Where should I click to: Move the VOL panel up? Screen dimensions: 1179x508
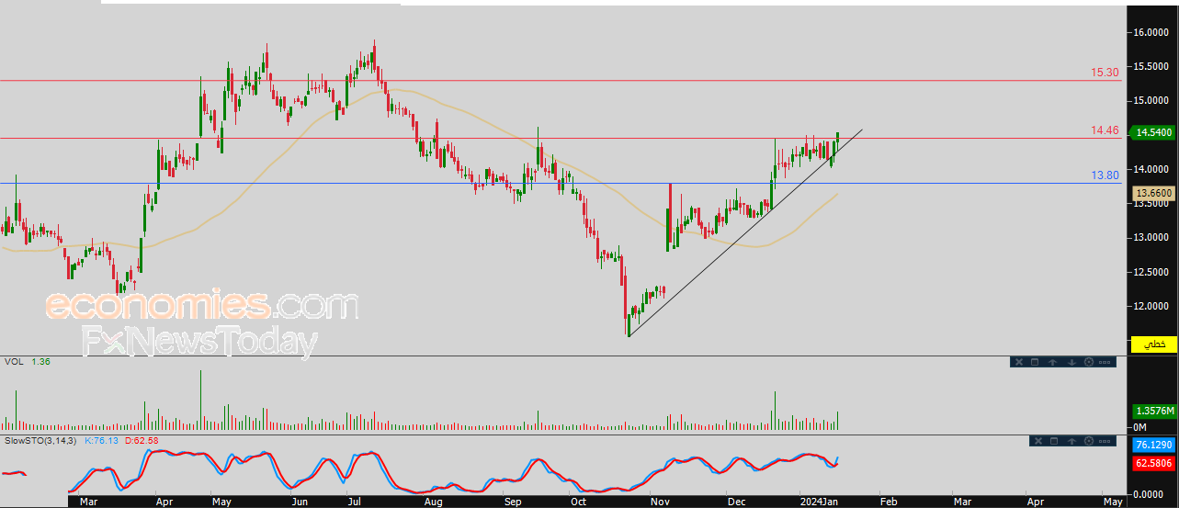1052,362
